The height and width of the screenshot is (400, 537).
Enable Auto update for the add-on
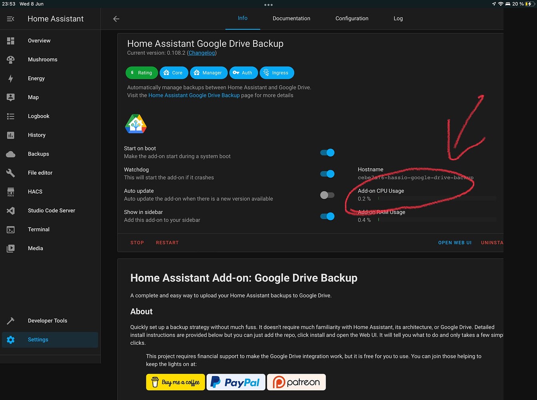[x=327, y=195]
